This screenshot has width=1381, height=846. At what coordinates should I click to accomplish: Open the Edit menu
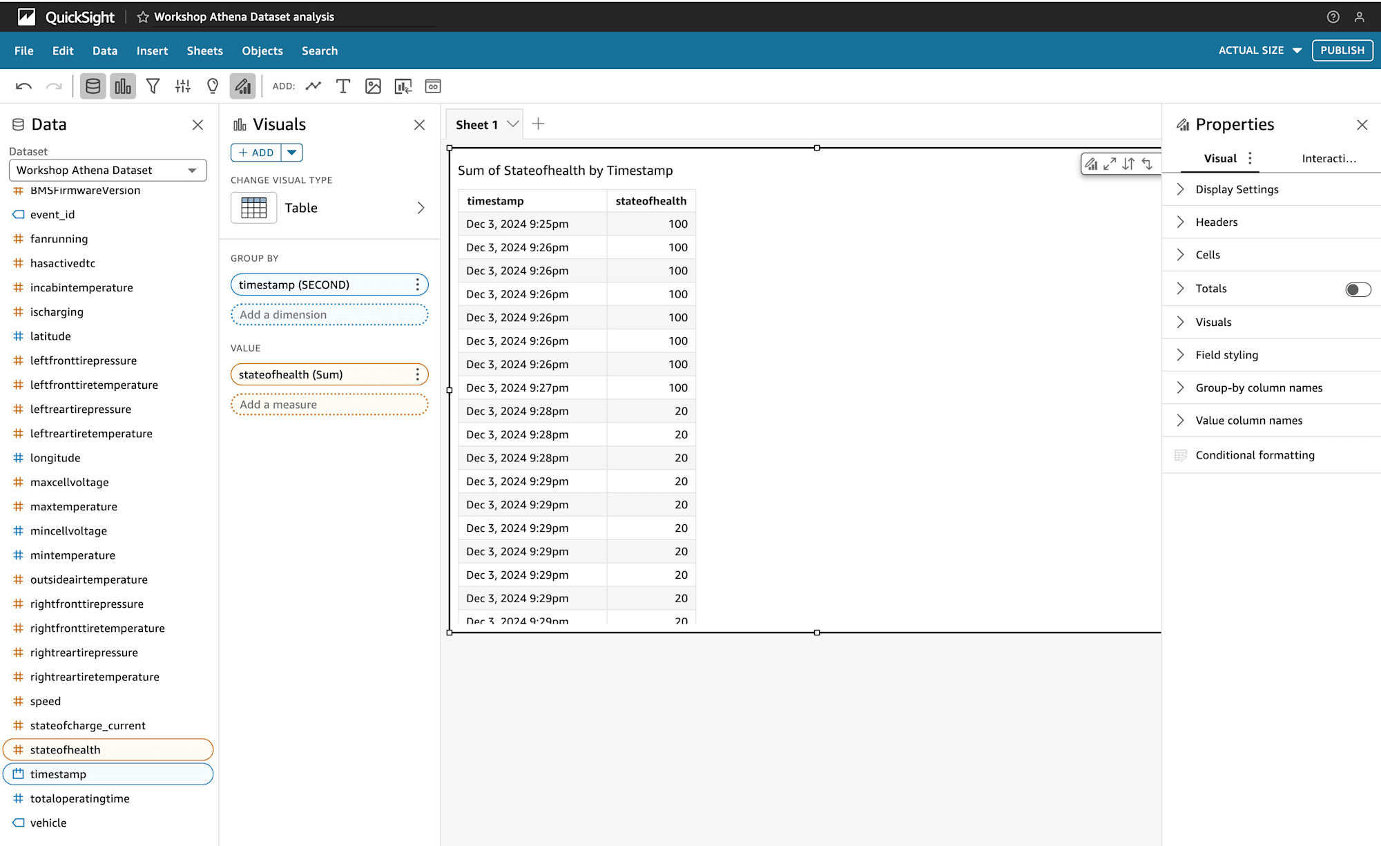63,50
